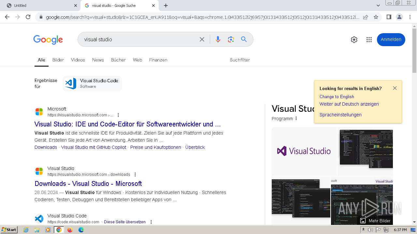Launch Internet Explorer from taskbar
This screenshot has height=234, width=417.
[26, 230]
